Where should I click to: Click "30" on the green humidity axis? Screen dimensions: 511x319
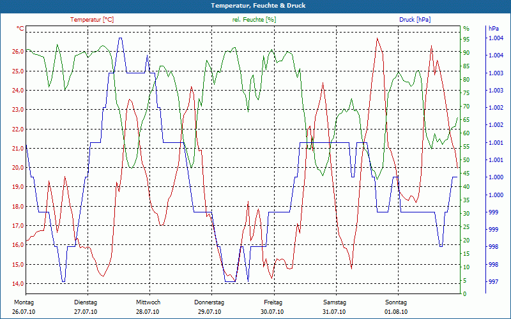click(466, 214)
